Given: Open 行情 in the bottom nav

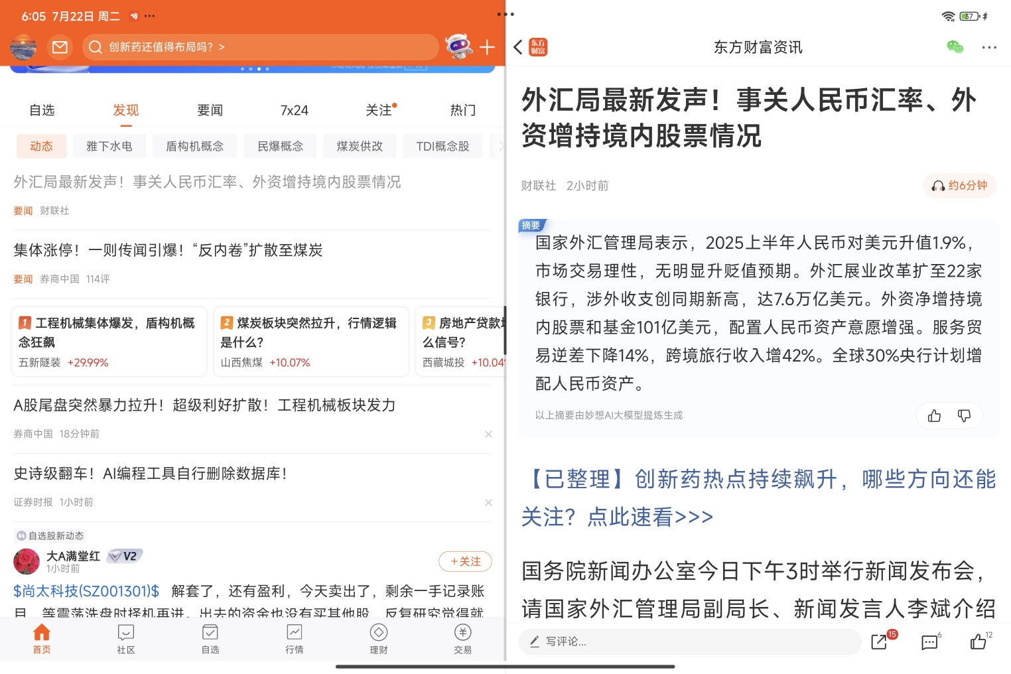Looking at the screenshot, I should pos(295,639).
